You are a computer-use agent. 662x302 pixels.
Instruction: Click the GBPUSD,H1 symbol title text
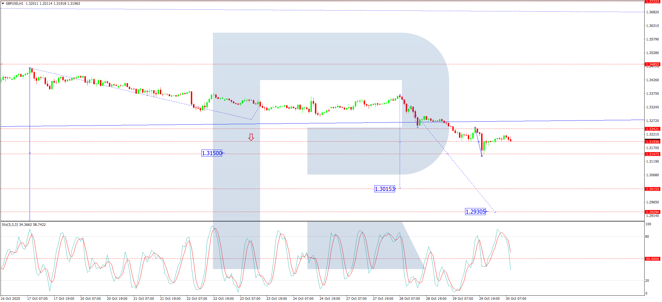(x=14, y=4)
